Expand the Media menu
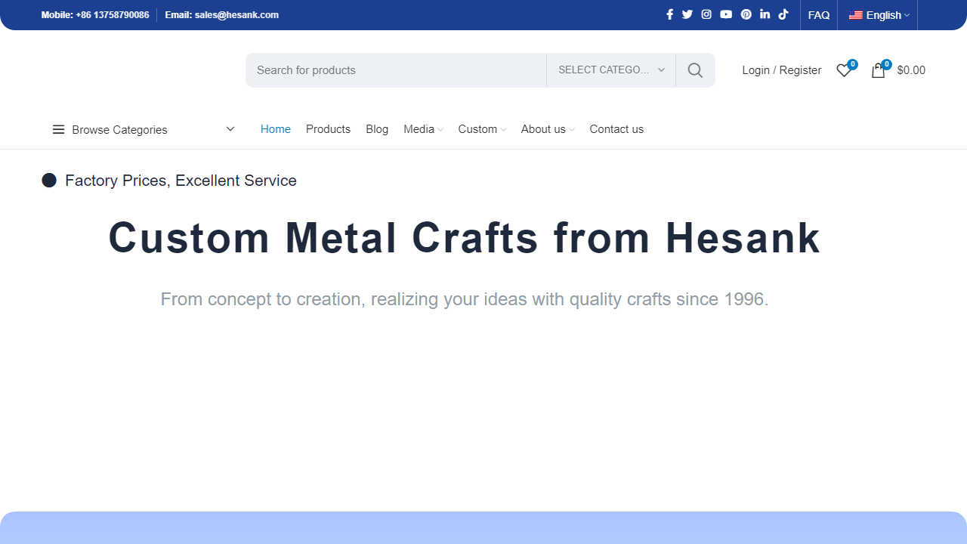 click(423, 129)
